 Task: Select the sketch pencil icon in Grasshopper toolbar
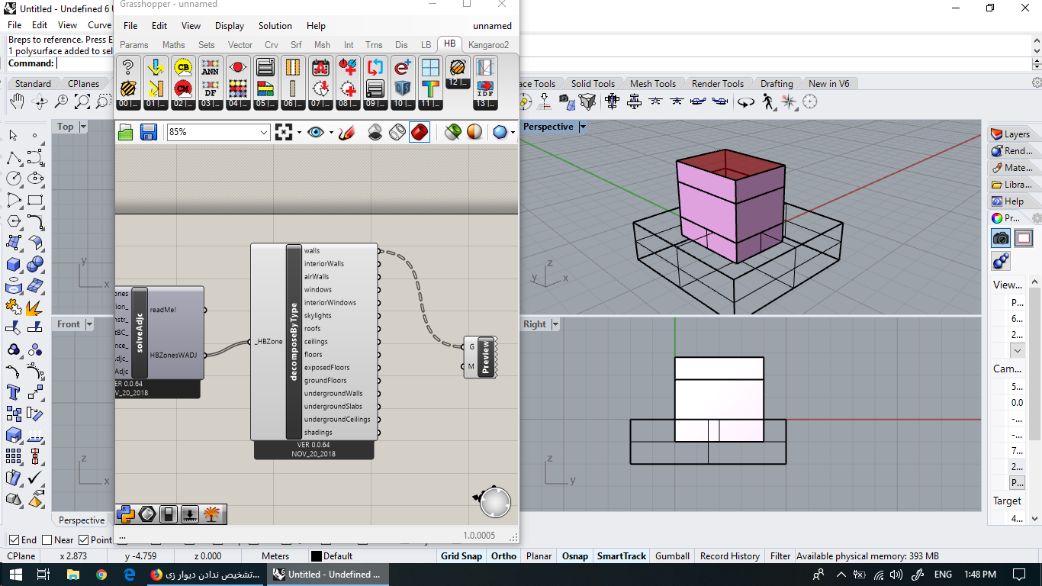click(347, 132)
